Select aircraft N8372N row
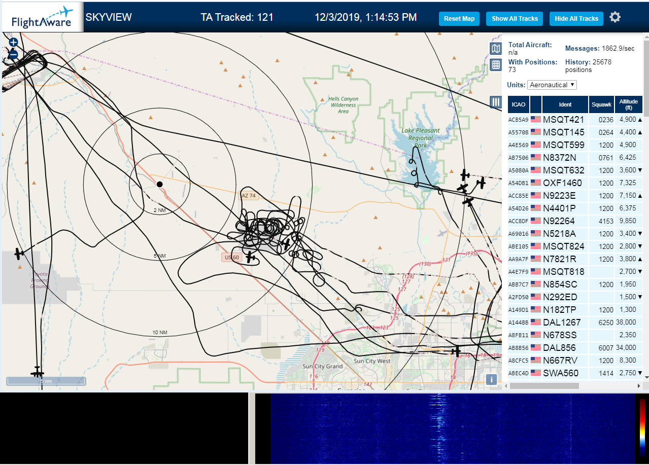The height and width of the screenshot is (465, 649). pos(575,158)
